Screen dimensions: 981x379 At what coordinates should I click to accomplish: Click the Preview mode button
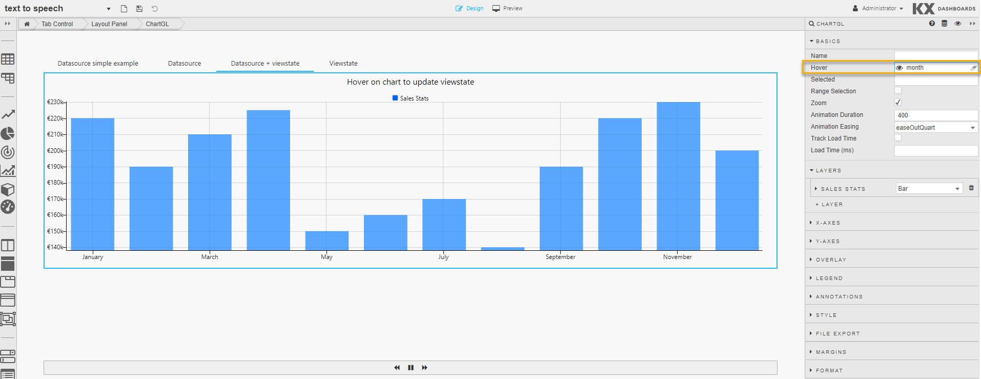pyautogui.click(x=507, y=8)
